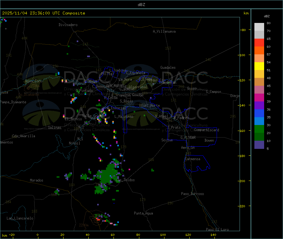Click the Goico map label

(x=192, y=88)
